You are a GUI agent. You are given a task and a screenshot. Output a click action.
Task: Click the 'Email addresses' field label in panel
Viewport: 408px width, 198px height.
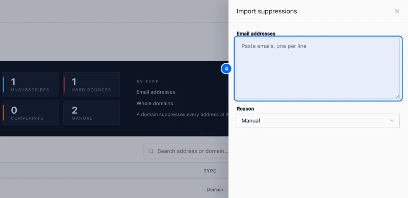pos(256,34)
